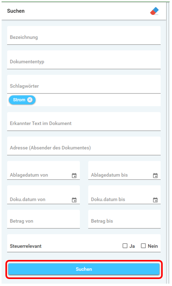
Task: Open calendar picker for Ablagedatum bis
Action: (x=155, y=175)
